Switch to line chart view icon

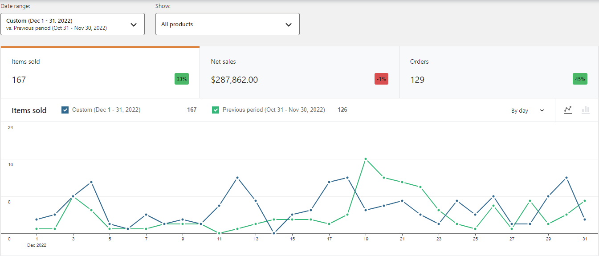pyautogui.click(x=568, y=110)
